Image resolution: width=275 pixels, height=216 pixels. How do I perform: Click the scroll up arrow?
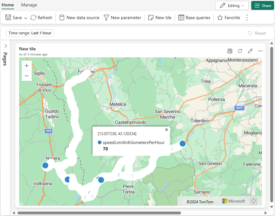pos(272,43)
